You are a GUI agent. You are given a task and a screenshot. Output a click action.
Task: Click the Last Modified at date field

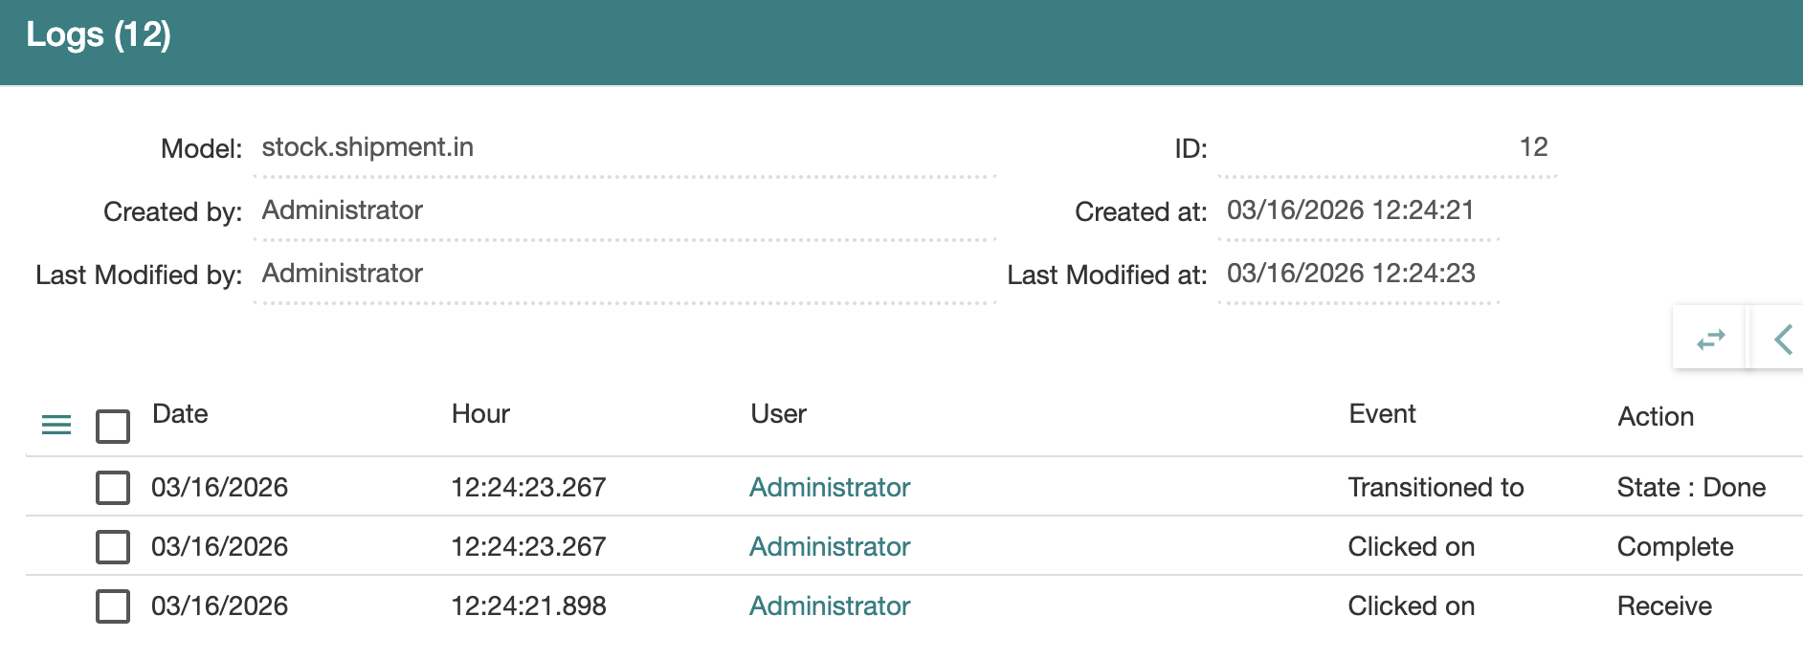(x=1357, y=275)
